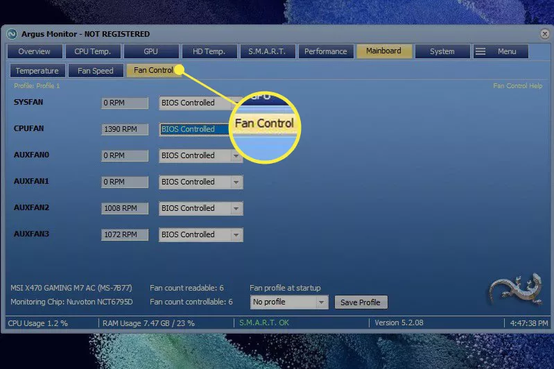Click the Fan count controllable: 6 text
Viewport: 554px width, 369px height.
pyautogui.click(x=191, y=302)
